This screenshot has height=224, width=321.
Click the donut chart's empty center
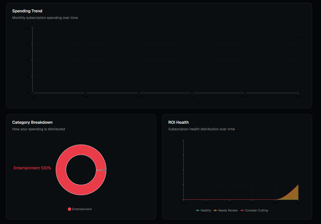pos(81,170)
